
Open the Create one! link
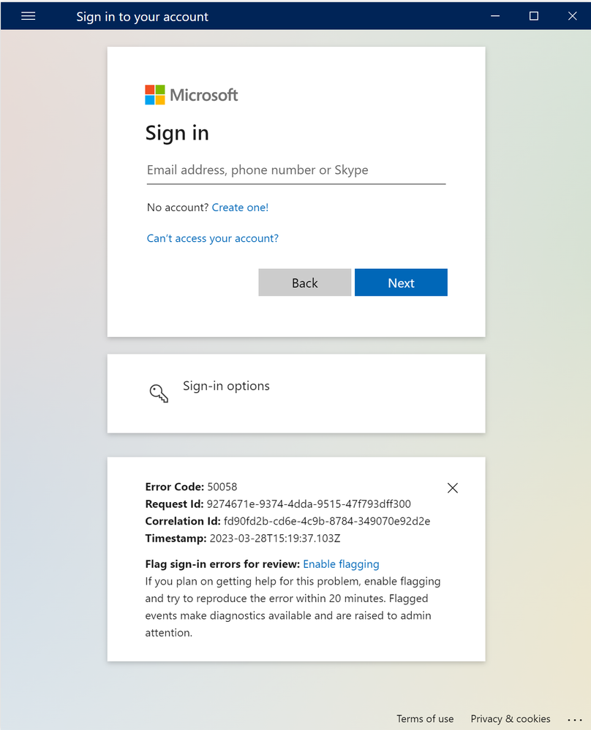(x=240, y=208)
